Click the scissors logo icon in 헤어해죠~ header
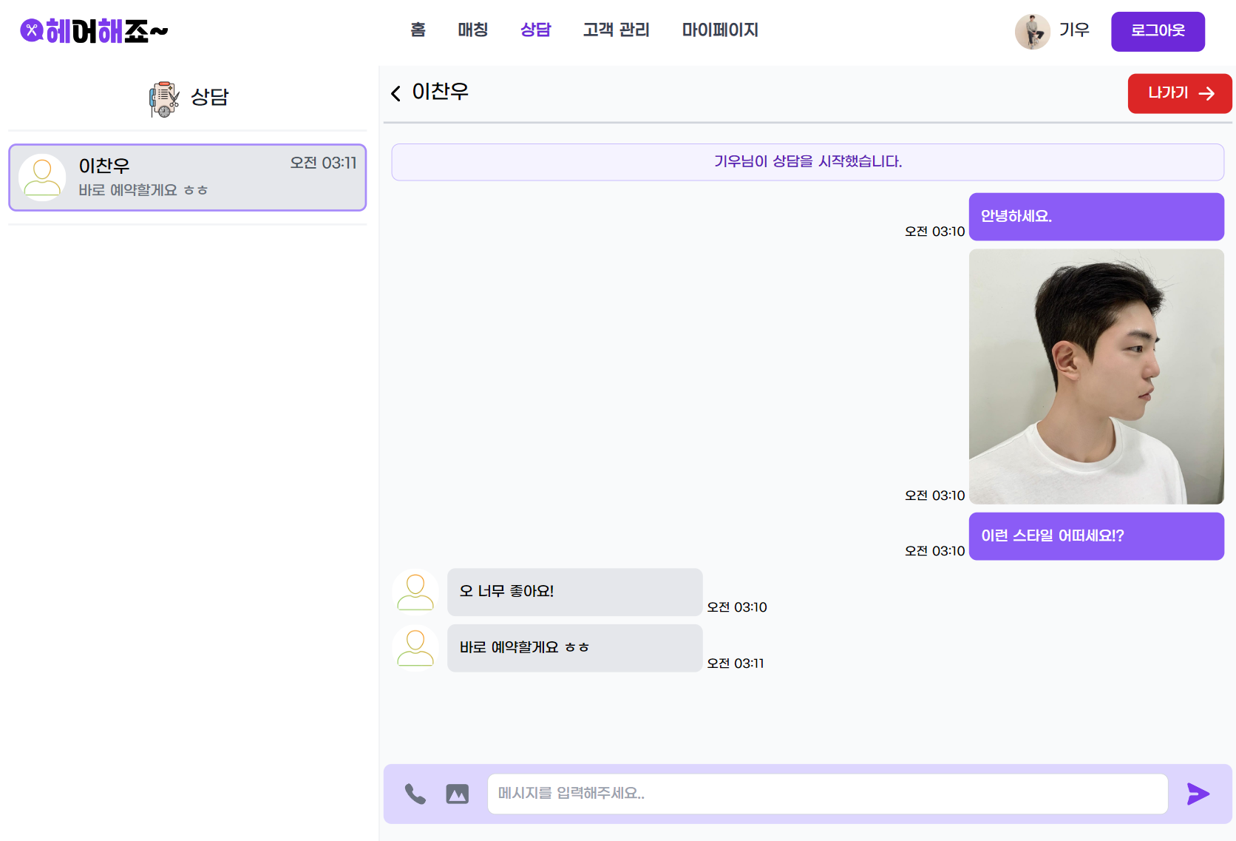 point(31,31)
